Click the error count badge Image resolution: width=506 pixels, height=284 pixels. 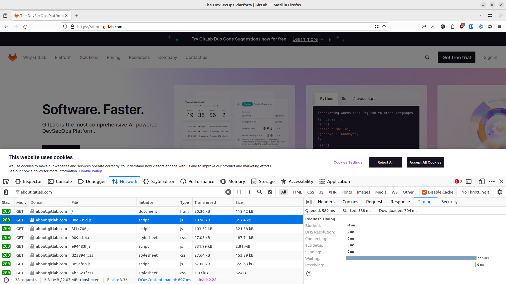click(458, 181)
